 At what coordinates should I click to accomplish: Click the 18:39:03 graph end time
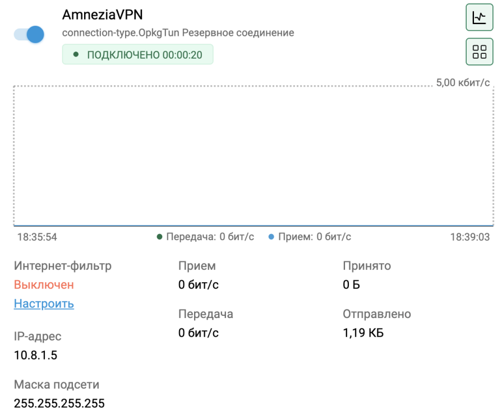(469, 237)
